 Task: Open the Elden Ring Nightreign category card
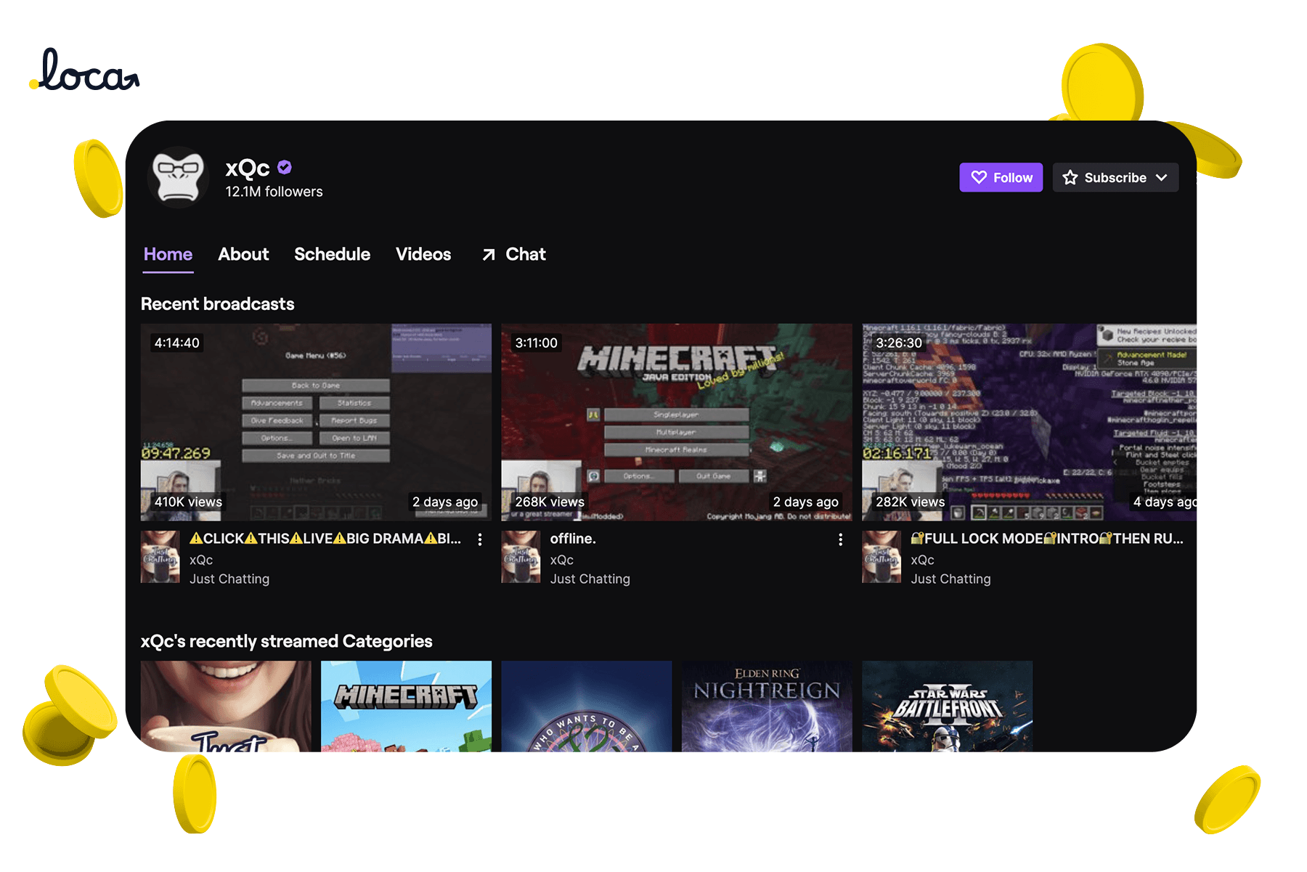click(767, 706)
